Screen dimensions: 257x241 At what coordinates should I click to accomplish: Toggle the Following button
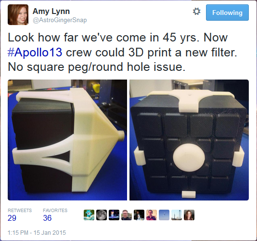pos(227,13)
